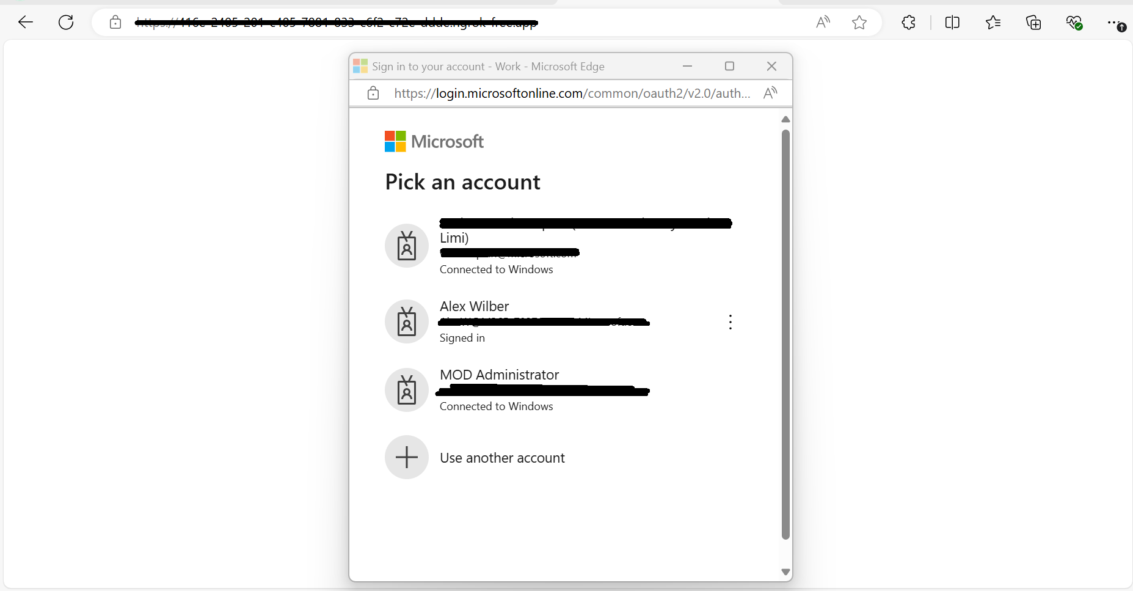Click the popup scrollbar down arrow
This screenshot has height=591, width=1133.
pyautogui.click(x=786, y=572)
